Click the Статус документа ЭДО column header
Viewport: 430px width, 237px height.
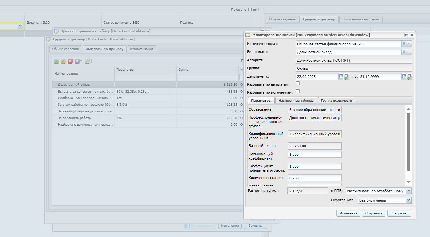[x=139, y=23]
